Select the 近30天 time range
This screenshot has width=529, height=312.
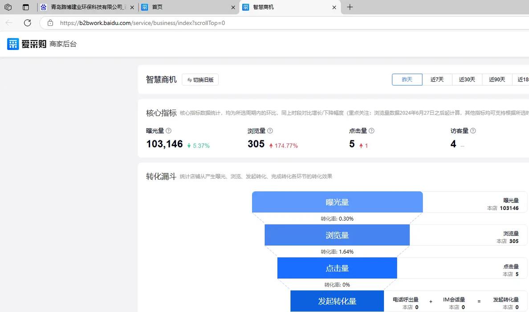pyautogui.click(x=467, y=79)
